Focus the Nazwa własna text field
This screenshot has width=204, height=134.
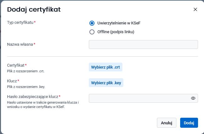143,44
